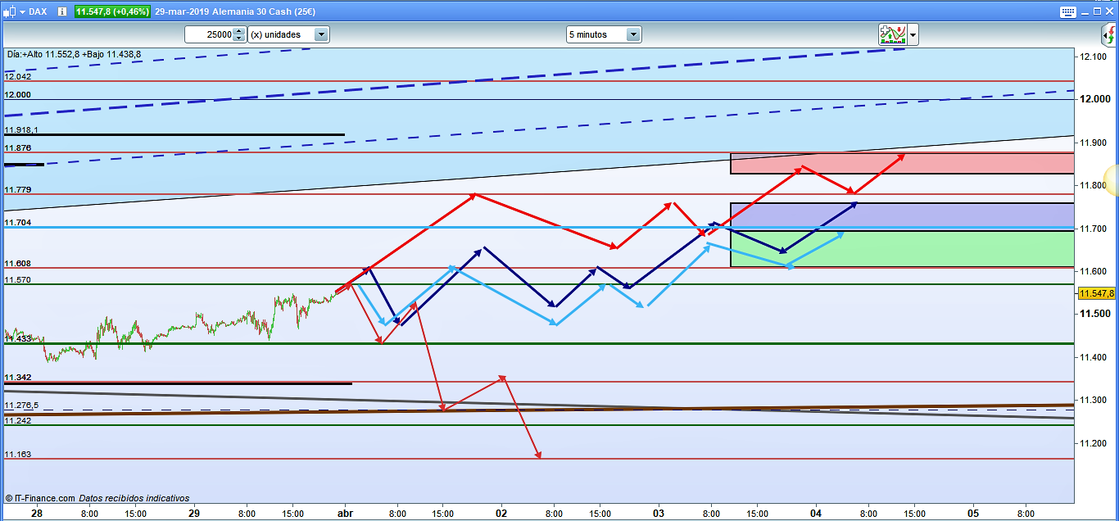
Task: Click the green price change badge
Action: tap(112, 11)
